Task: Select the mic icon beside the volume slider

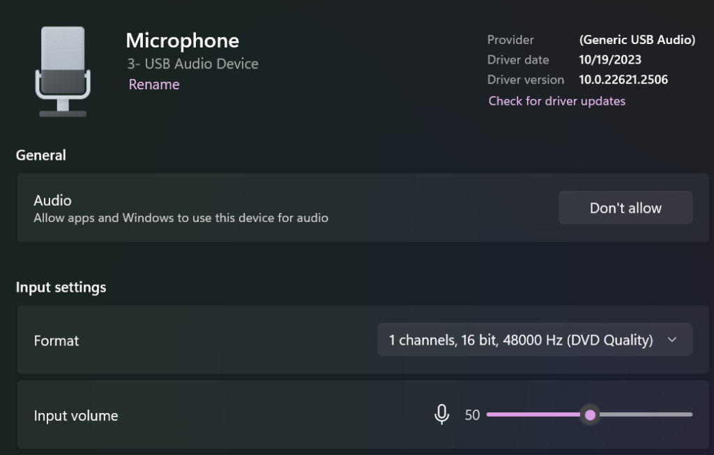Action: (442, 414)
